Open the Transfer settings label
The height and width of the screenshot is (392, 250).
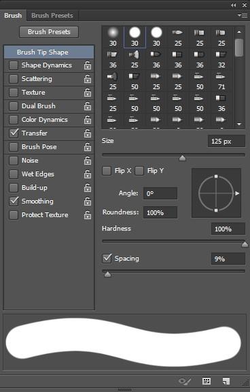35,133
